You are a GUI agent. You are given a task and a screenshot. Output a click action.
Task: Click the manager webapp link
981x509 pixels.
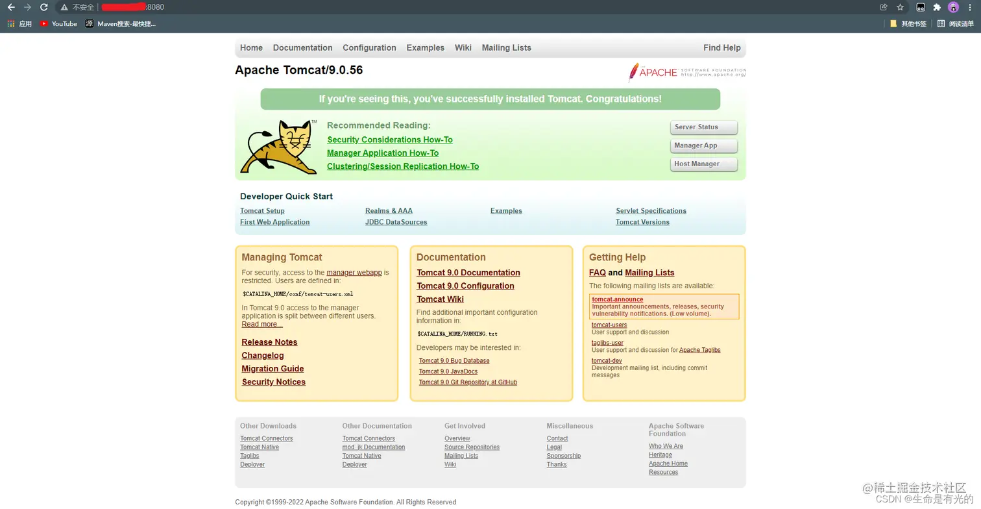coord(354,273)
